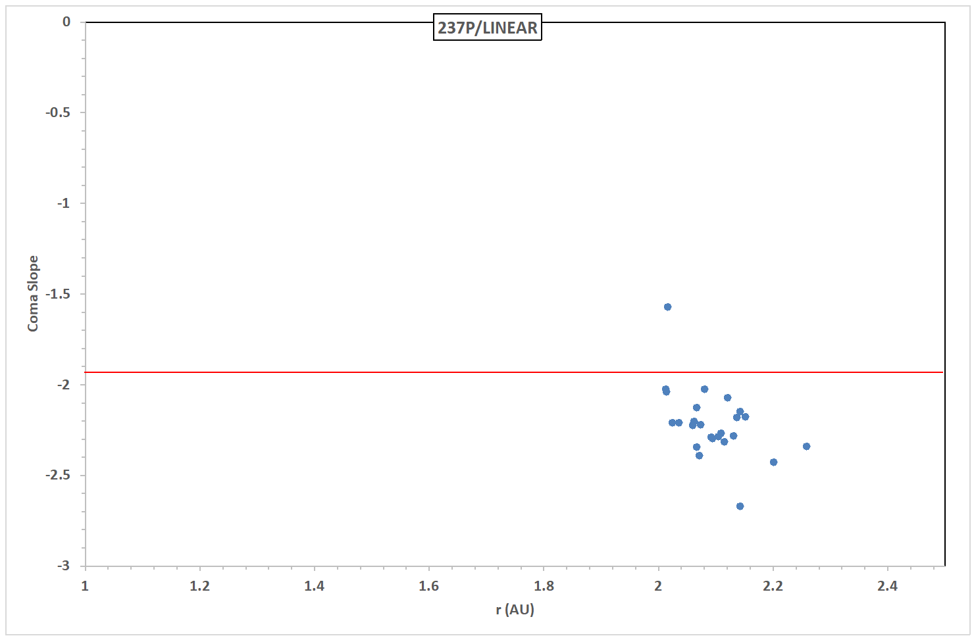Click the data point near r 2.2
The width and height of the screenshot is (974, 640).
pyautogui.click(x=773, y=462)
